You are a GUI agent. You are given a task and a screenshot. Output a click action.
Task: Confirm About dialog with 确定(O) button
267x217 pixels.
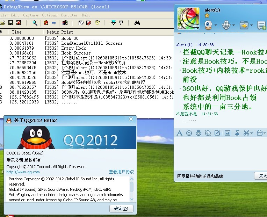click(121, 209)
